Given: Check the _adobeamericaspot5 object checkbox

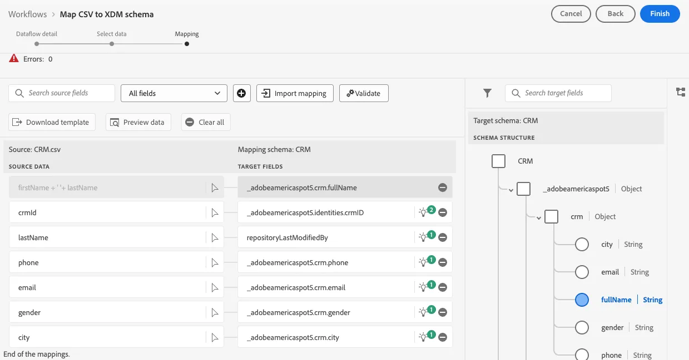Looking at the screenshot, I should [x=524, y=189].
